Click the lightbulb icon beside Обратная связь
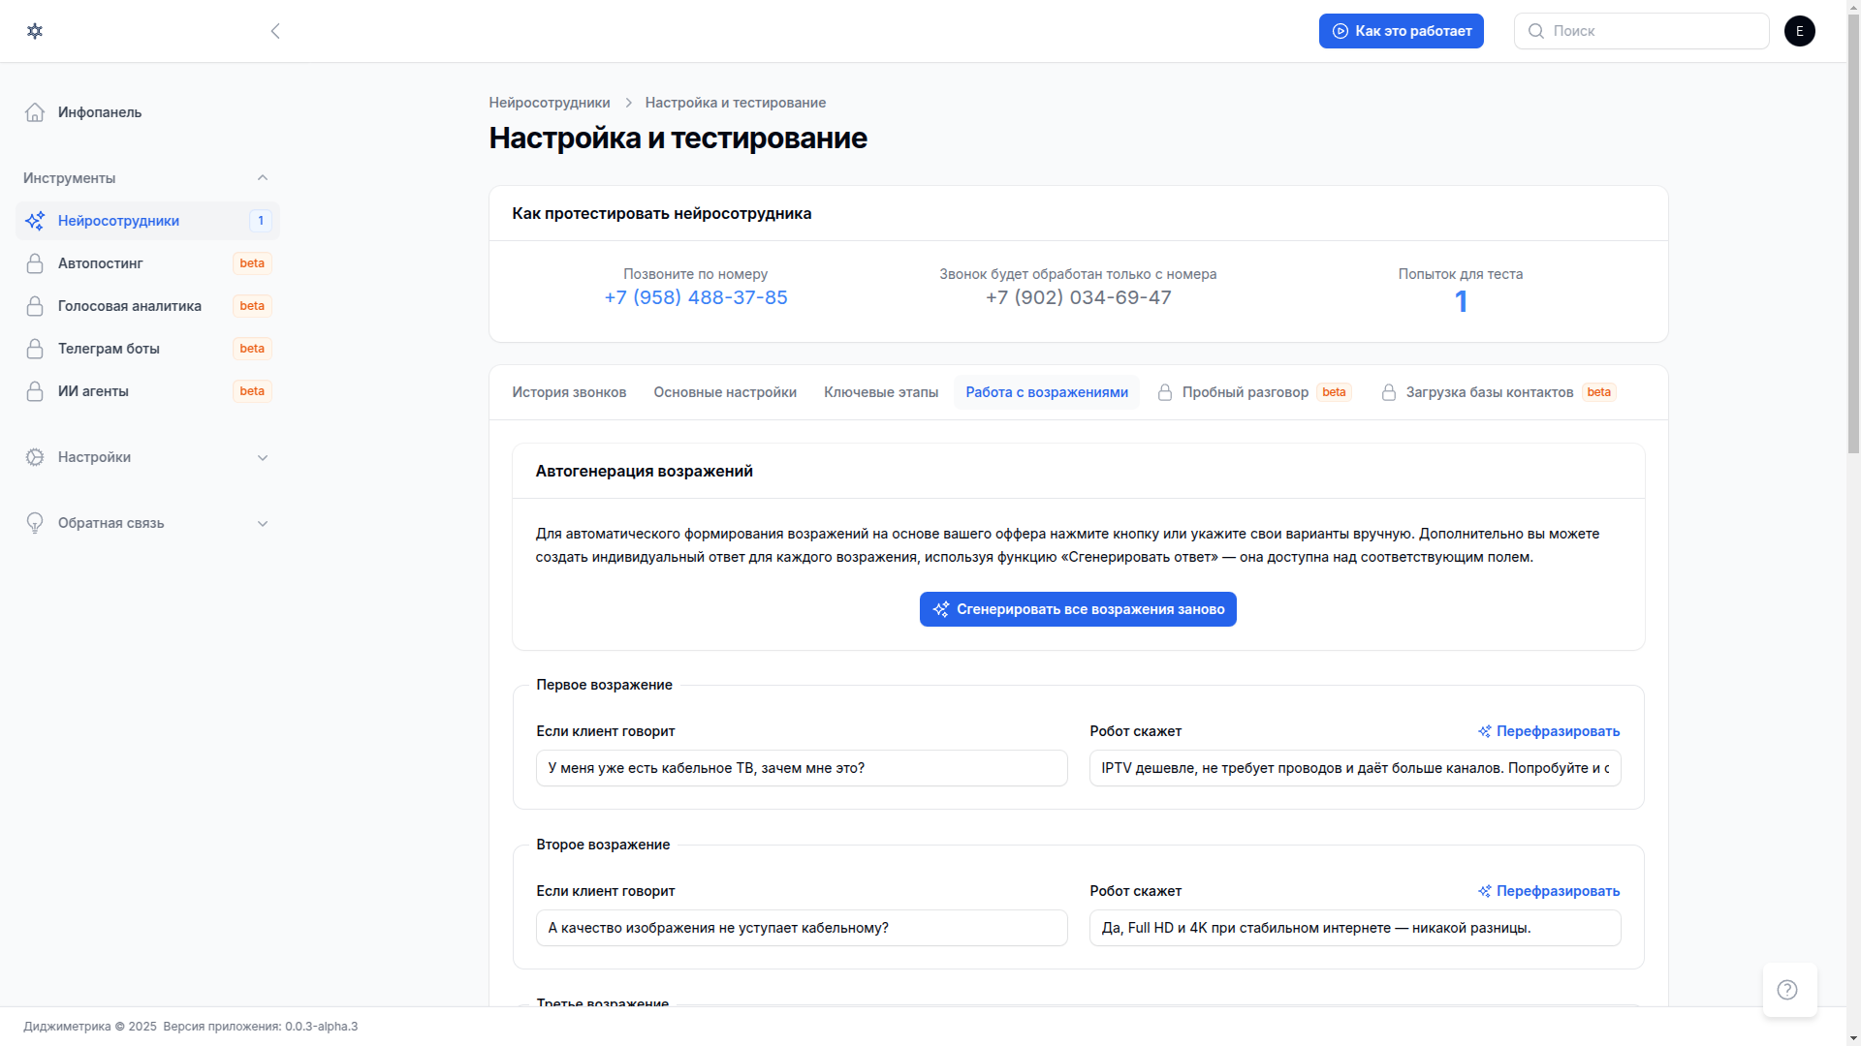The height and width of the screenshot is (1046, 1861). coord(35,523)
